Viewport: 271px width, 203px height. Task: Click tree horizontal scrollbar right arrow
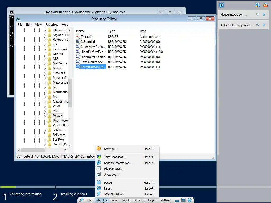[66, 150]
